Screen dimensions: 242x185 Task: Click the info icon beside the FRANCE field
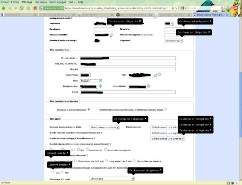pos(100,80)
